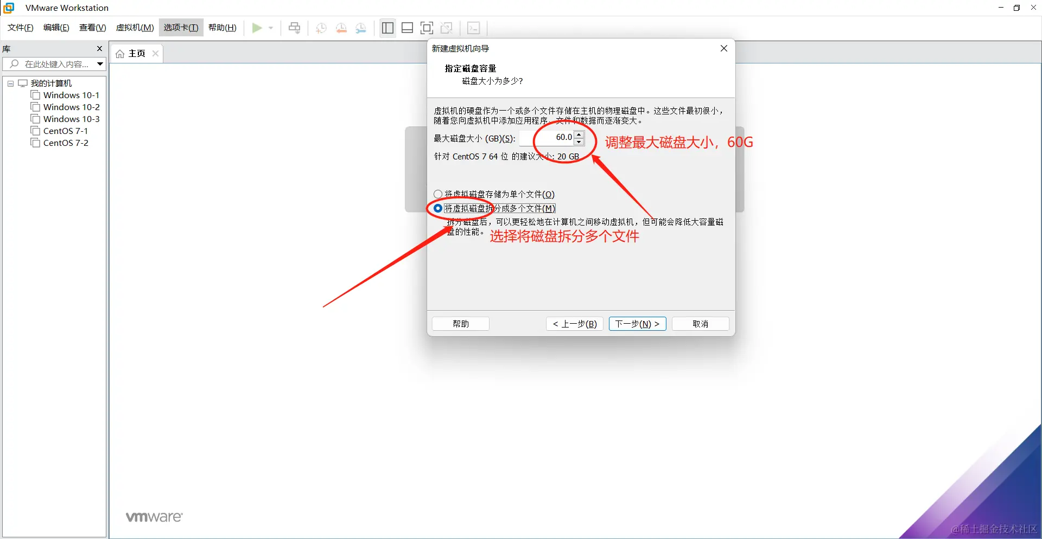1042x539 pixels.
Task: Open the power options dropdown arrow
Action: click(x=271, y=28)
